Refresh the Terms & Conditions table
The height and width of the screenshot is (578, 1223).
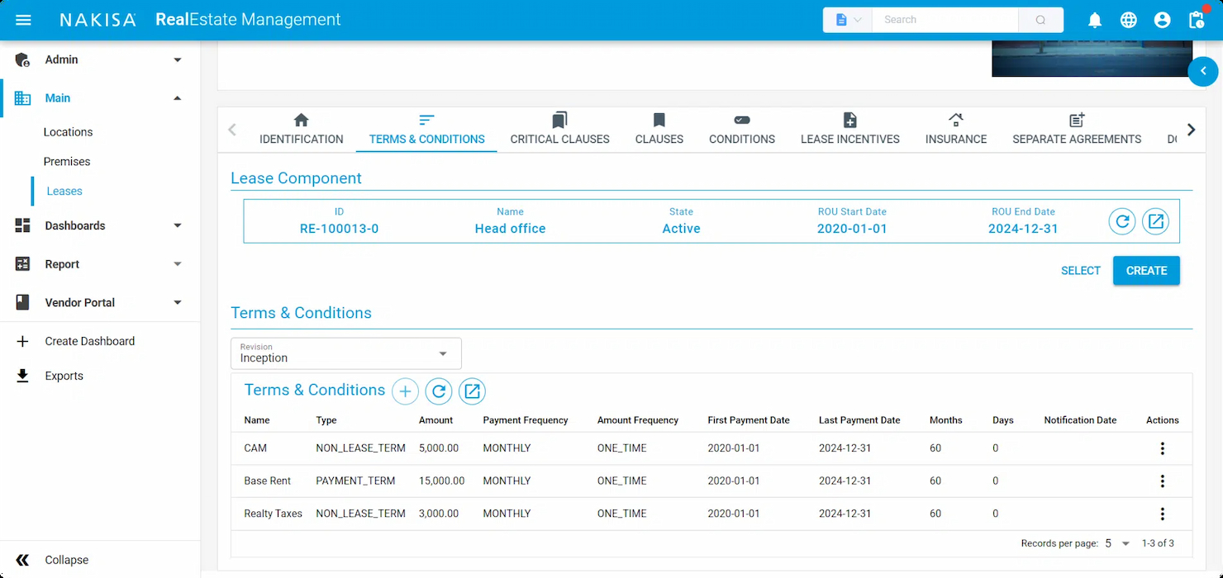439,391
